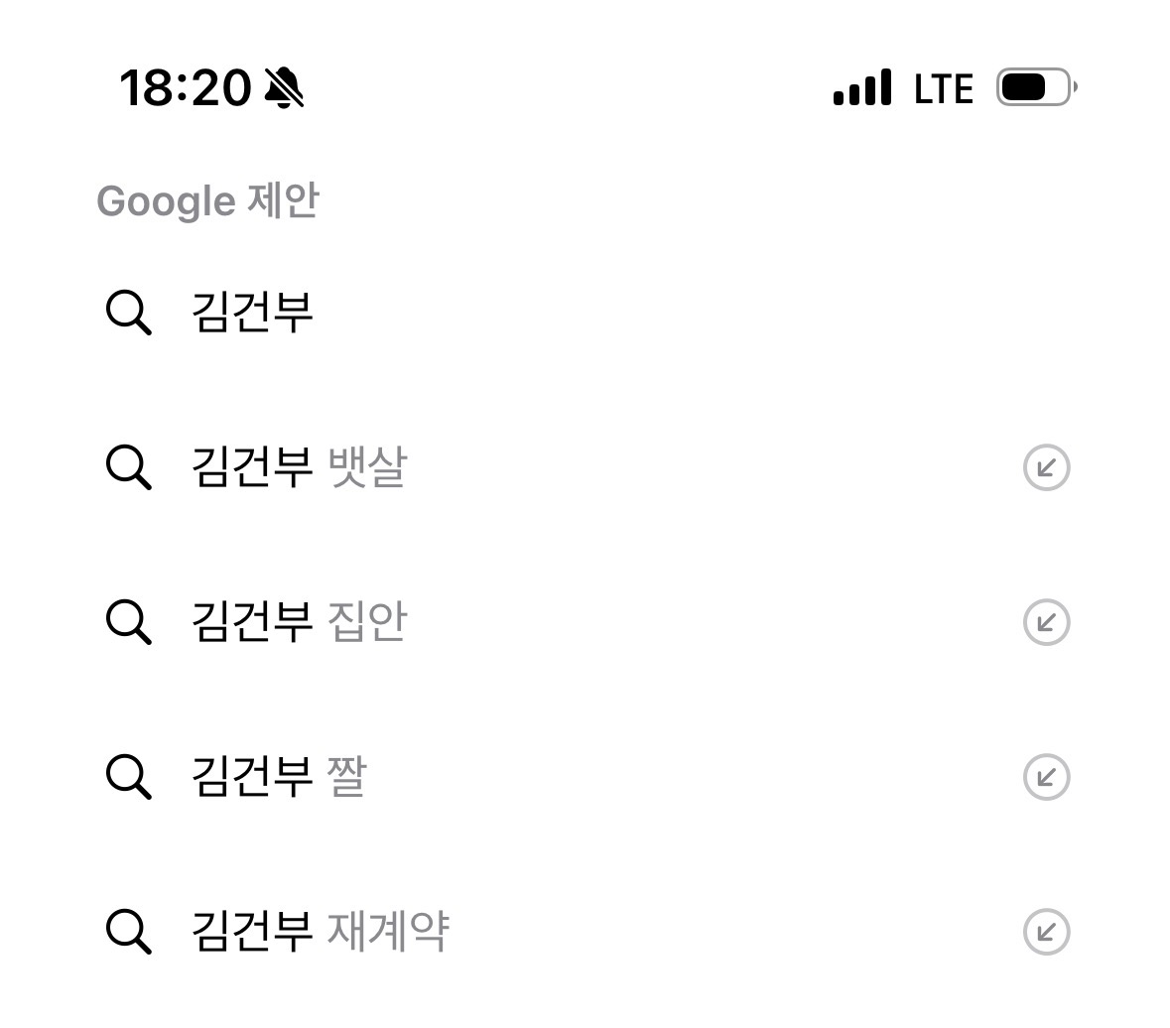Fill search with 김건부 재계약 arrow icon
The image size is (1170, 1028).
click(1046, 932)
